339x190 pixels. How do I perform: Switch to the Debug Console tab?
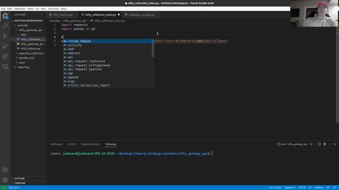click(91, 144)
